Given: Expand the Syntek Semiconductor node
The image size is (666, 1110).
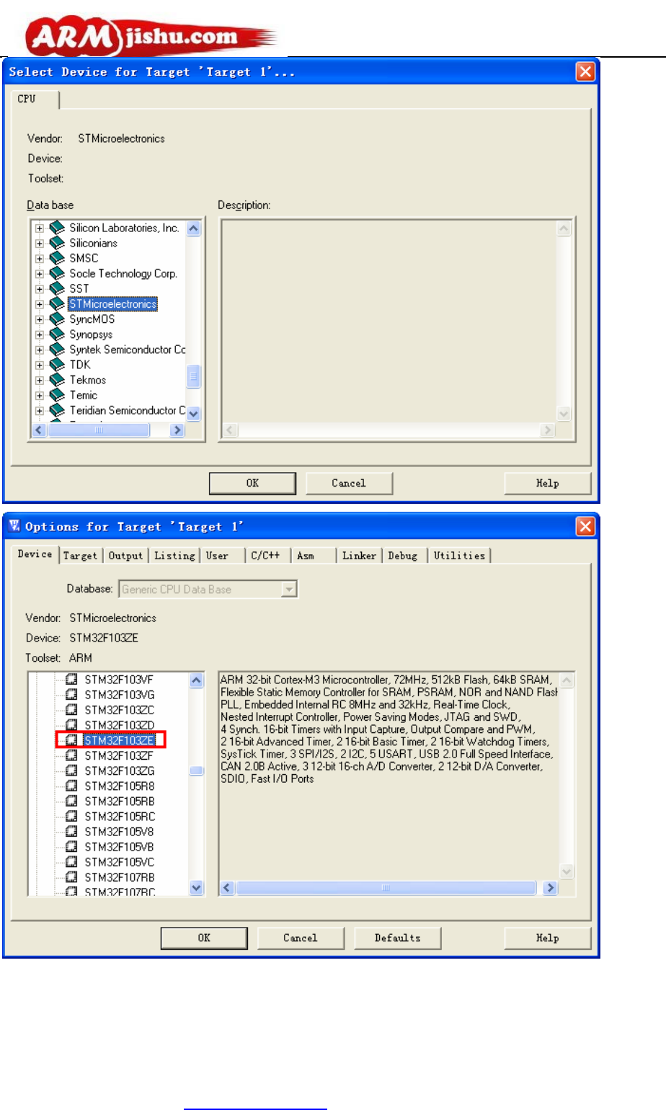Looking at the screenshot, I should point(40,350).
